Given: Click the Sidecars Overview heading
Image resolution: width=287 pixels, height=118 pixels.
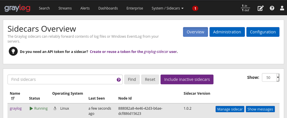Looking at the screenshot, I should [42, 29].
